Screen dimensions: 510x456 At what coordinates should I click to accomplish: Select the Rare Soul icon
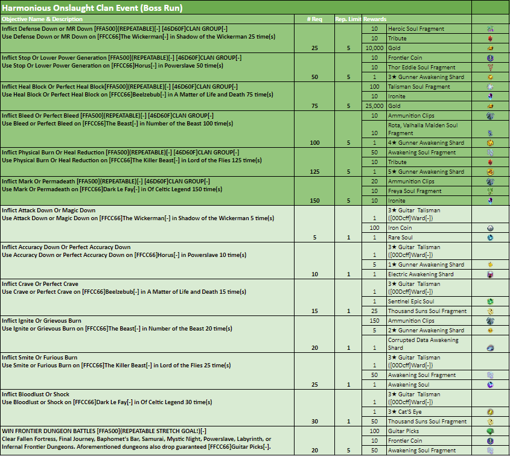point(490,238)
